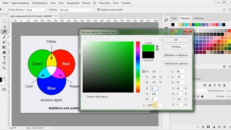This screenshot has width=231, height=130.
Task: Filter layers by type (T) layers
Action: tap(214, 85)
